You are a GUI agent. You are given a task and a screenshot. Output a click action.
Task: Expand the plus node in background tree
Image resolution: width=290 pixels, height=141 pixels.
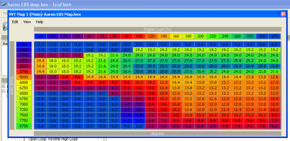pyautogui.click(x=4, y=86)
